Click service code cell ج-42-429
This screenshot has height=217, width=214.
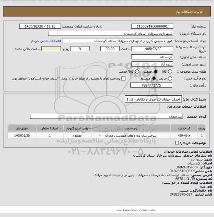[184, 136]
